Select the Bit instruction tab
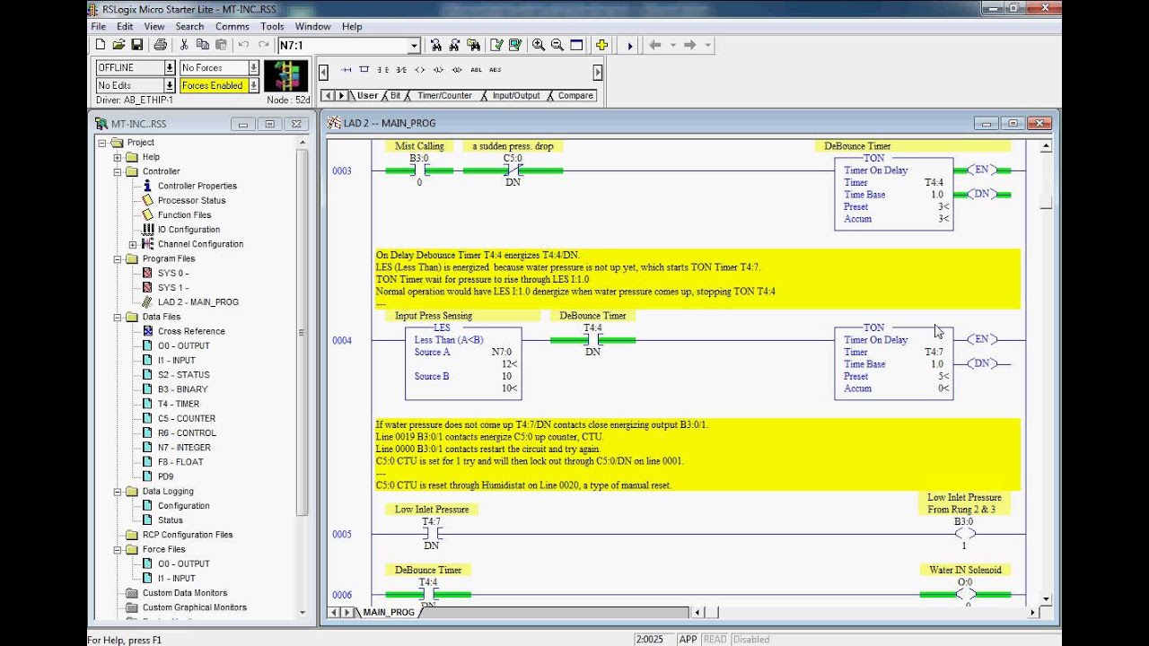Screen dimensions: 1149x646 (x=396, y=96)
